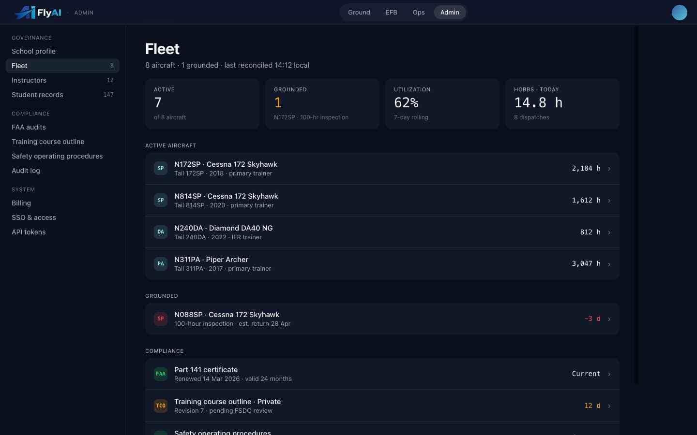The image size is (697, 435).
Task: Open Student records in sidebar
Action: tap(62, 95)
